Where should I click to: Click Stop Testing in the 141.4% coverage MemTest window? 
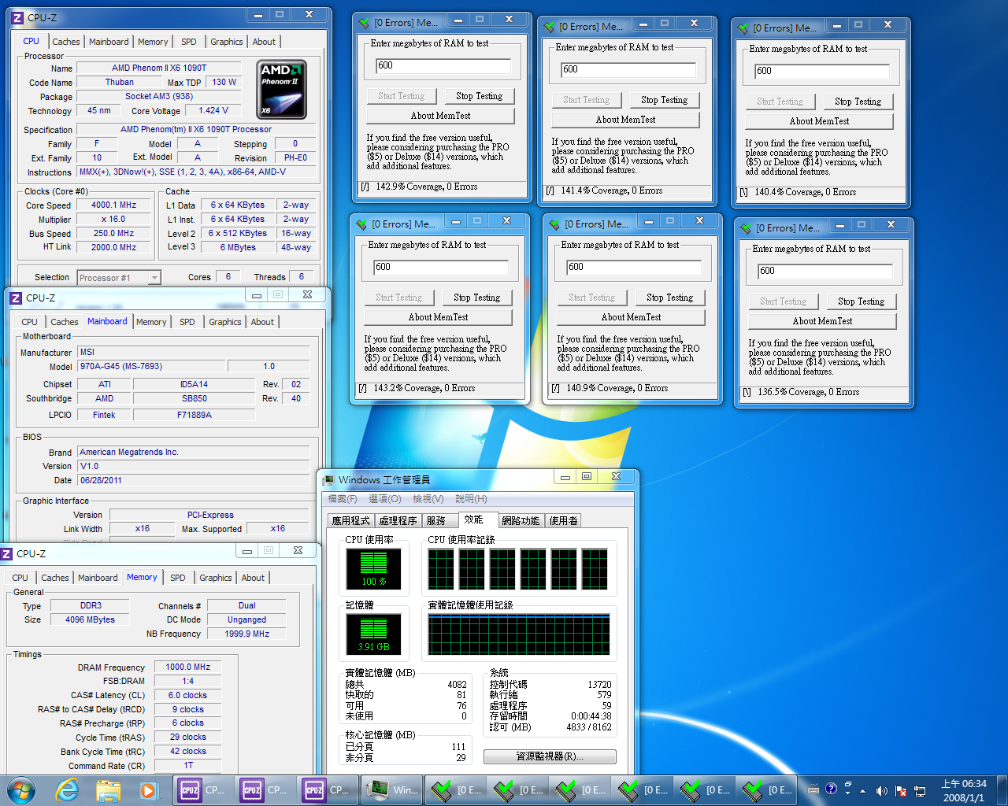point(664,100)
